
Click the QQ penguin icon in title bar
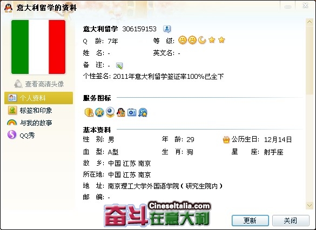tap(8, 8)
